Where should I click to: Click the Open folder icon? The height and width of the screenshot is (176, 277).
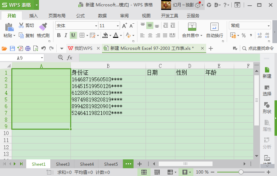click(x=4, y=48)
